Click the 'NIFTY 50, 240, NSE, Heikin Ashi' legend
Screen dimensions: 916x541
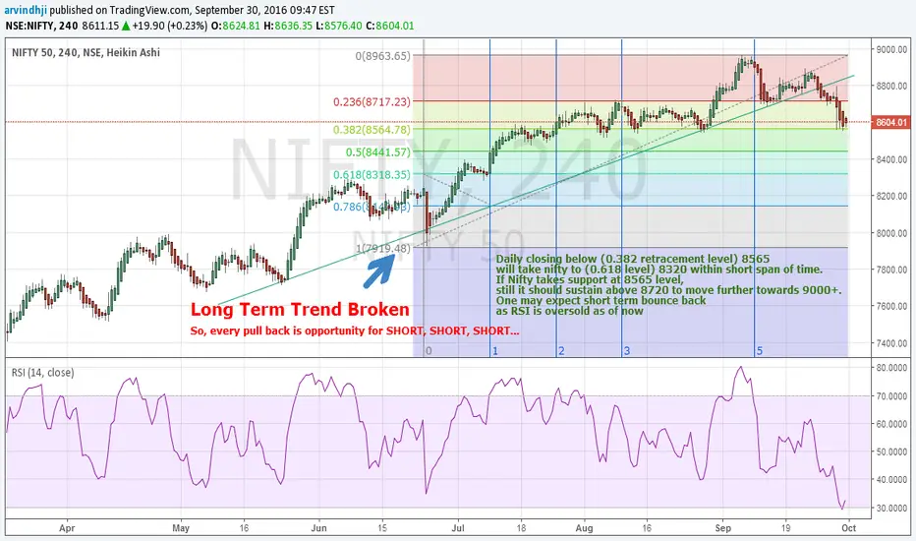pyautogui.click(x=86, y=53)
